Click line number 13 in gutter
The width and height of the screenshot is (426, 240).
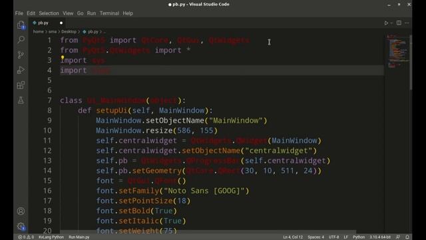[47, 161]
